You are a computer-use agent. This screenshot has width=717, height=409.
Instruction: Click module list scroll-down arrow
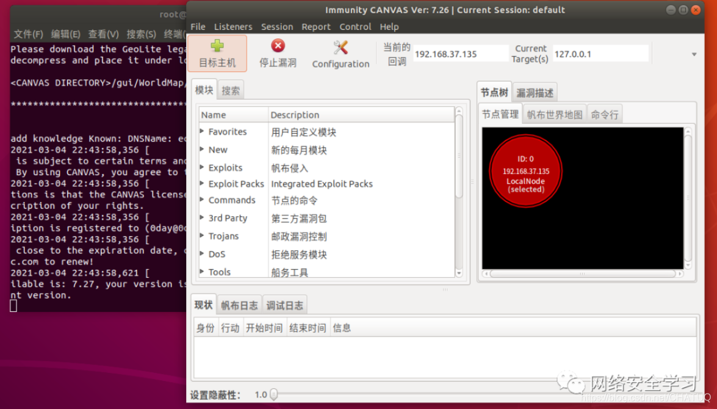(459, 273)
